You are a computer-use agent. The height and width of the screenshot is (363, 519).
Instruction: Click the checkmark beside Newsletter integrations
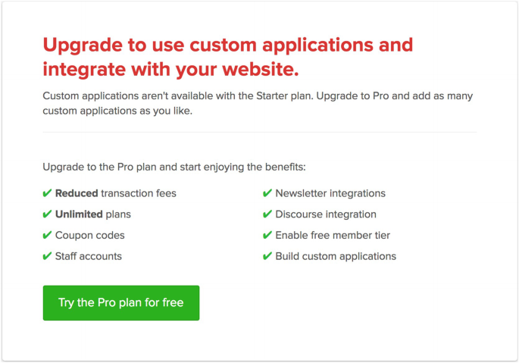coord(267,193)
